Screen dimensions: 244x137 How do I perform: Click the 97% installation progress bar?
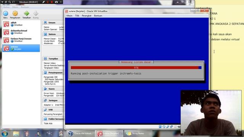136,68
